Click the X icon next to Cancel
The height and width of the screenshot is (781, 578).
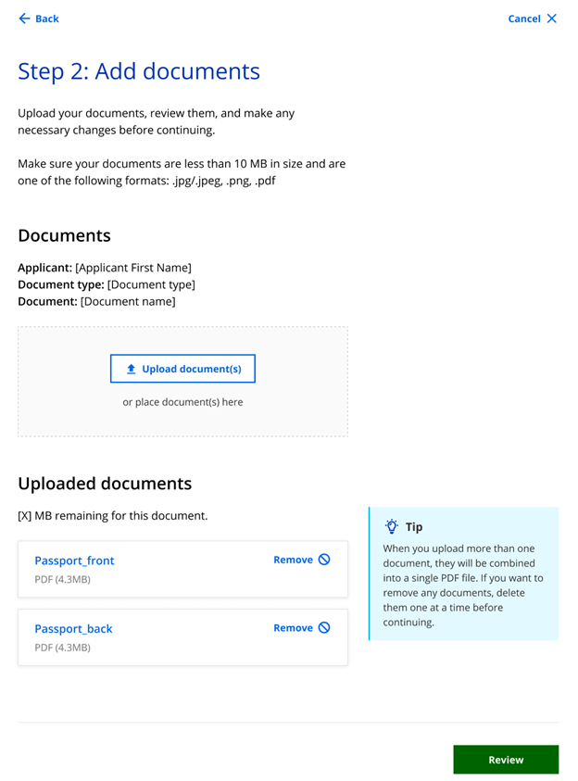coord(552,19)
